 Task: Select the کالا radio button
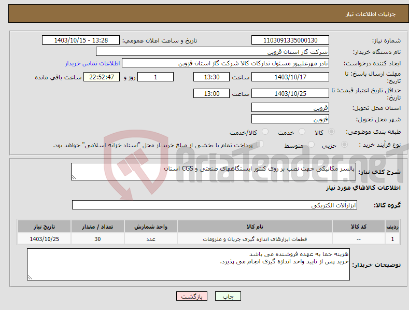tap(332, 132)
